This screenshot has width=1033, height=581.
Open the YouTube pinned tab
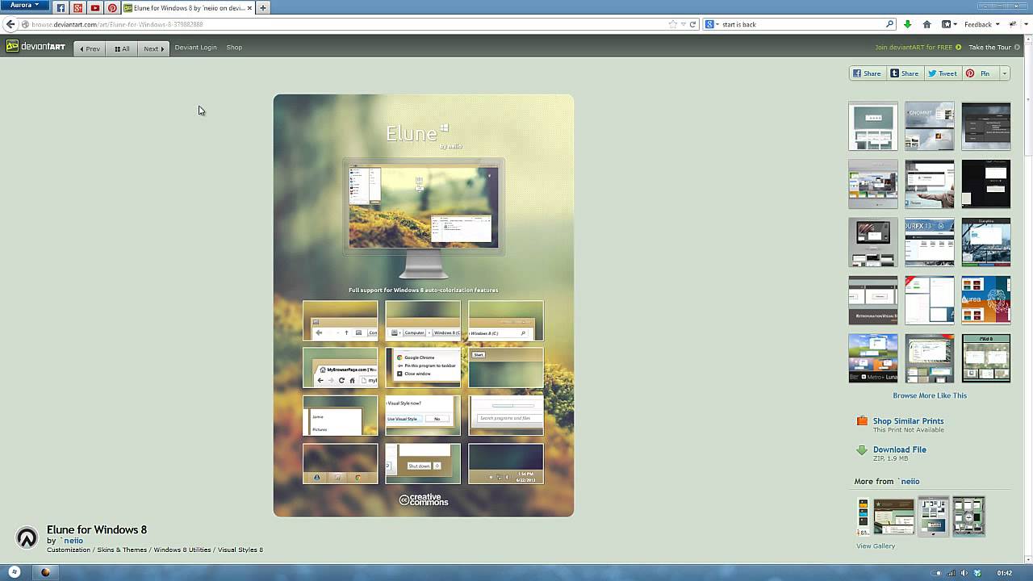coord(95,8)
